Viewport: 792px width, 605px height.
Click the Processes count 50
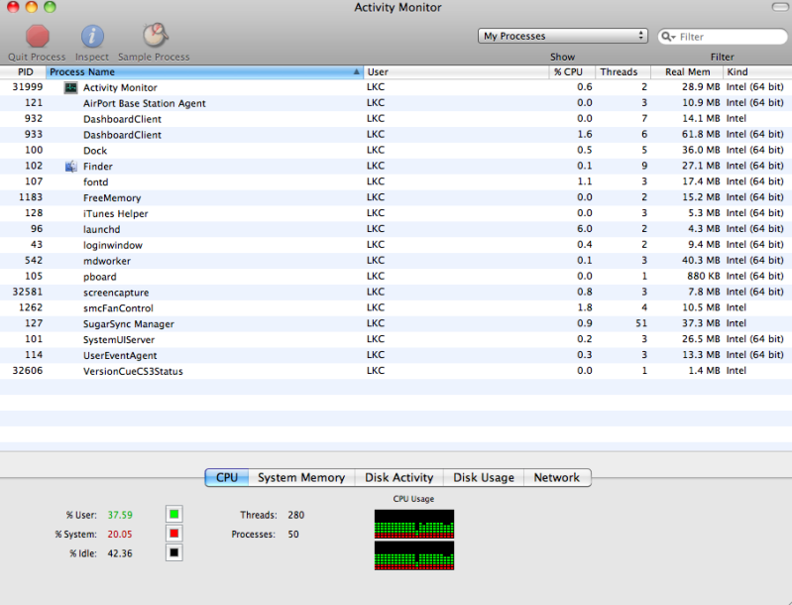point(293,535)
